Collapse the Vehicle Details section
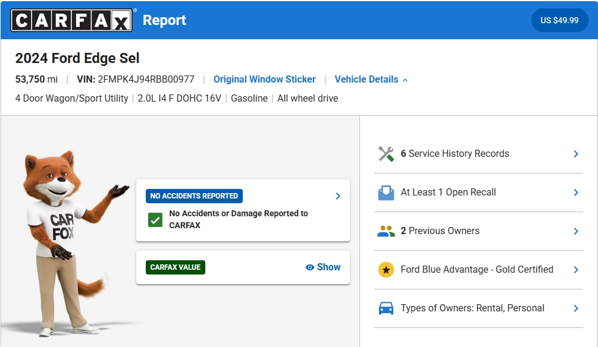 tap(371, 79)
